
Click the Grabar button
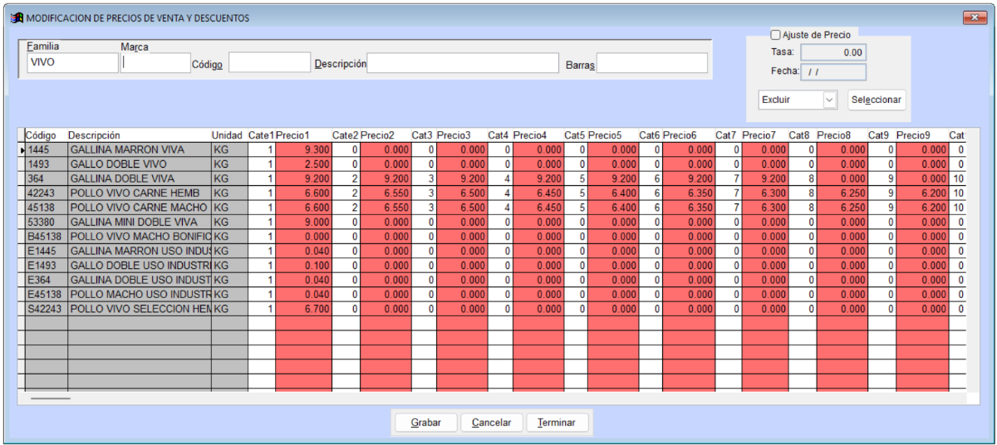click(x=426, y=423)
